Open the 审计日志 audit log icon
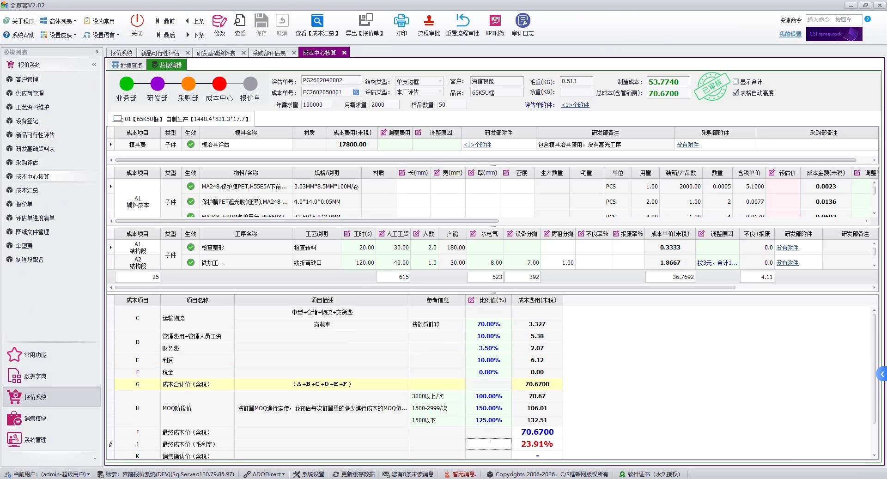 (x=522, y=20)
